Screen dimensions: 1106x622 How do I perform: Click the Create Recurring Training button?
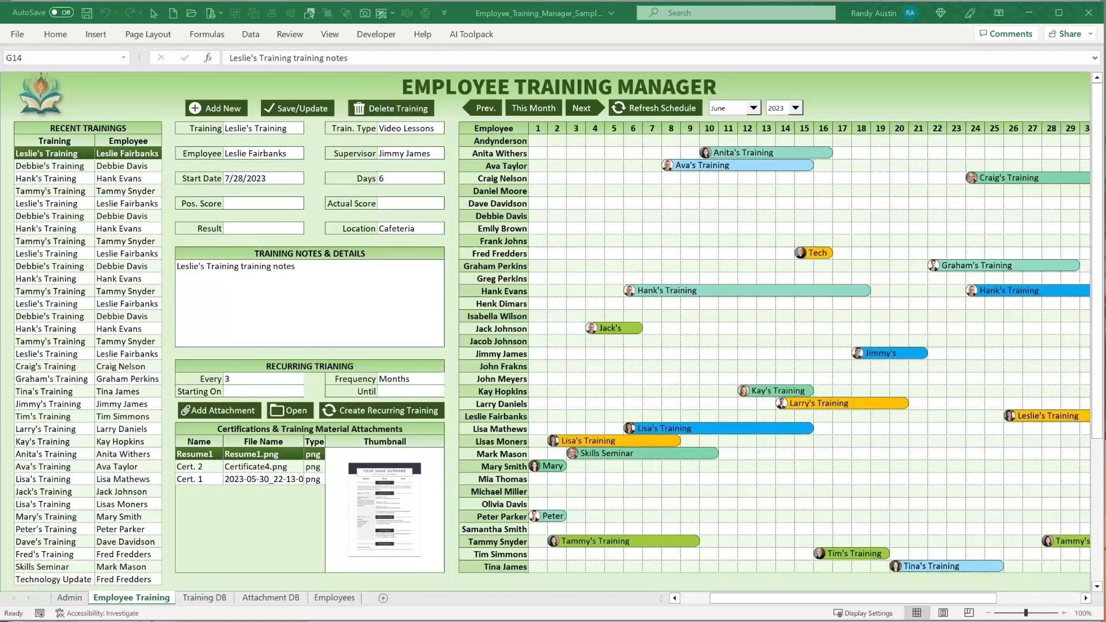tap(381, 410)
